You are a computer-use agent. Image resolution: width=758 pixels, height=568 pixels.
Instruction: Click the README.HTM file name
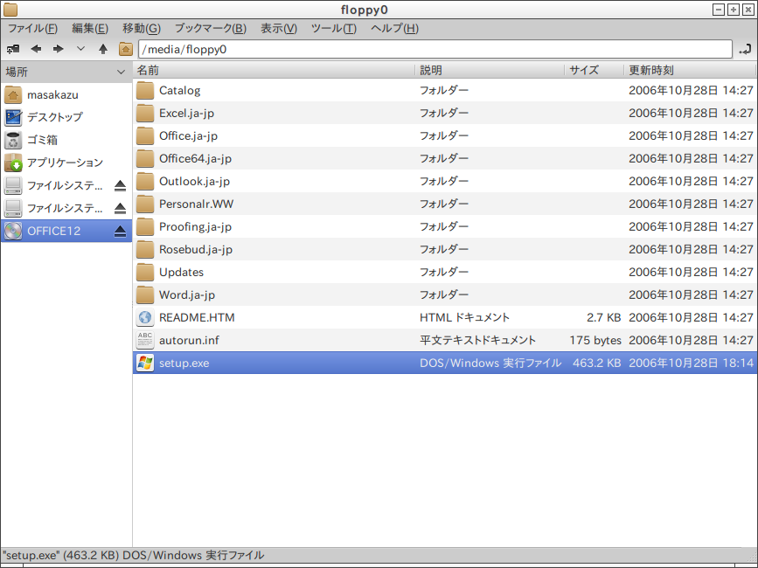click(197, 317)
